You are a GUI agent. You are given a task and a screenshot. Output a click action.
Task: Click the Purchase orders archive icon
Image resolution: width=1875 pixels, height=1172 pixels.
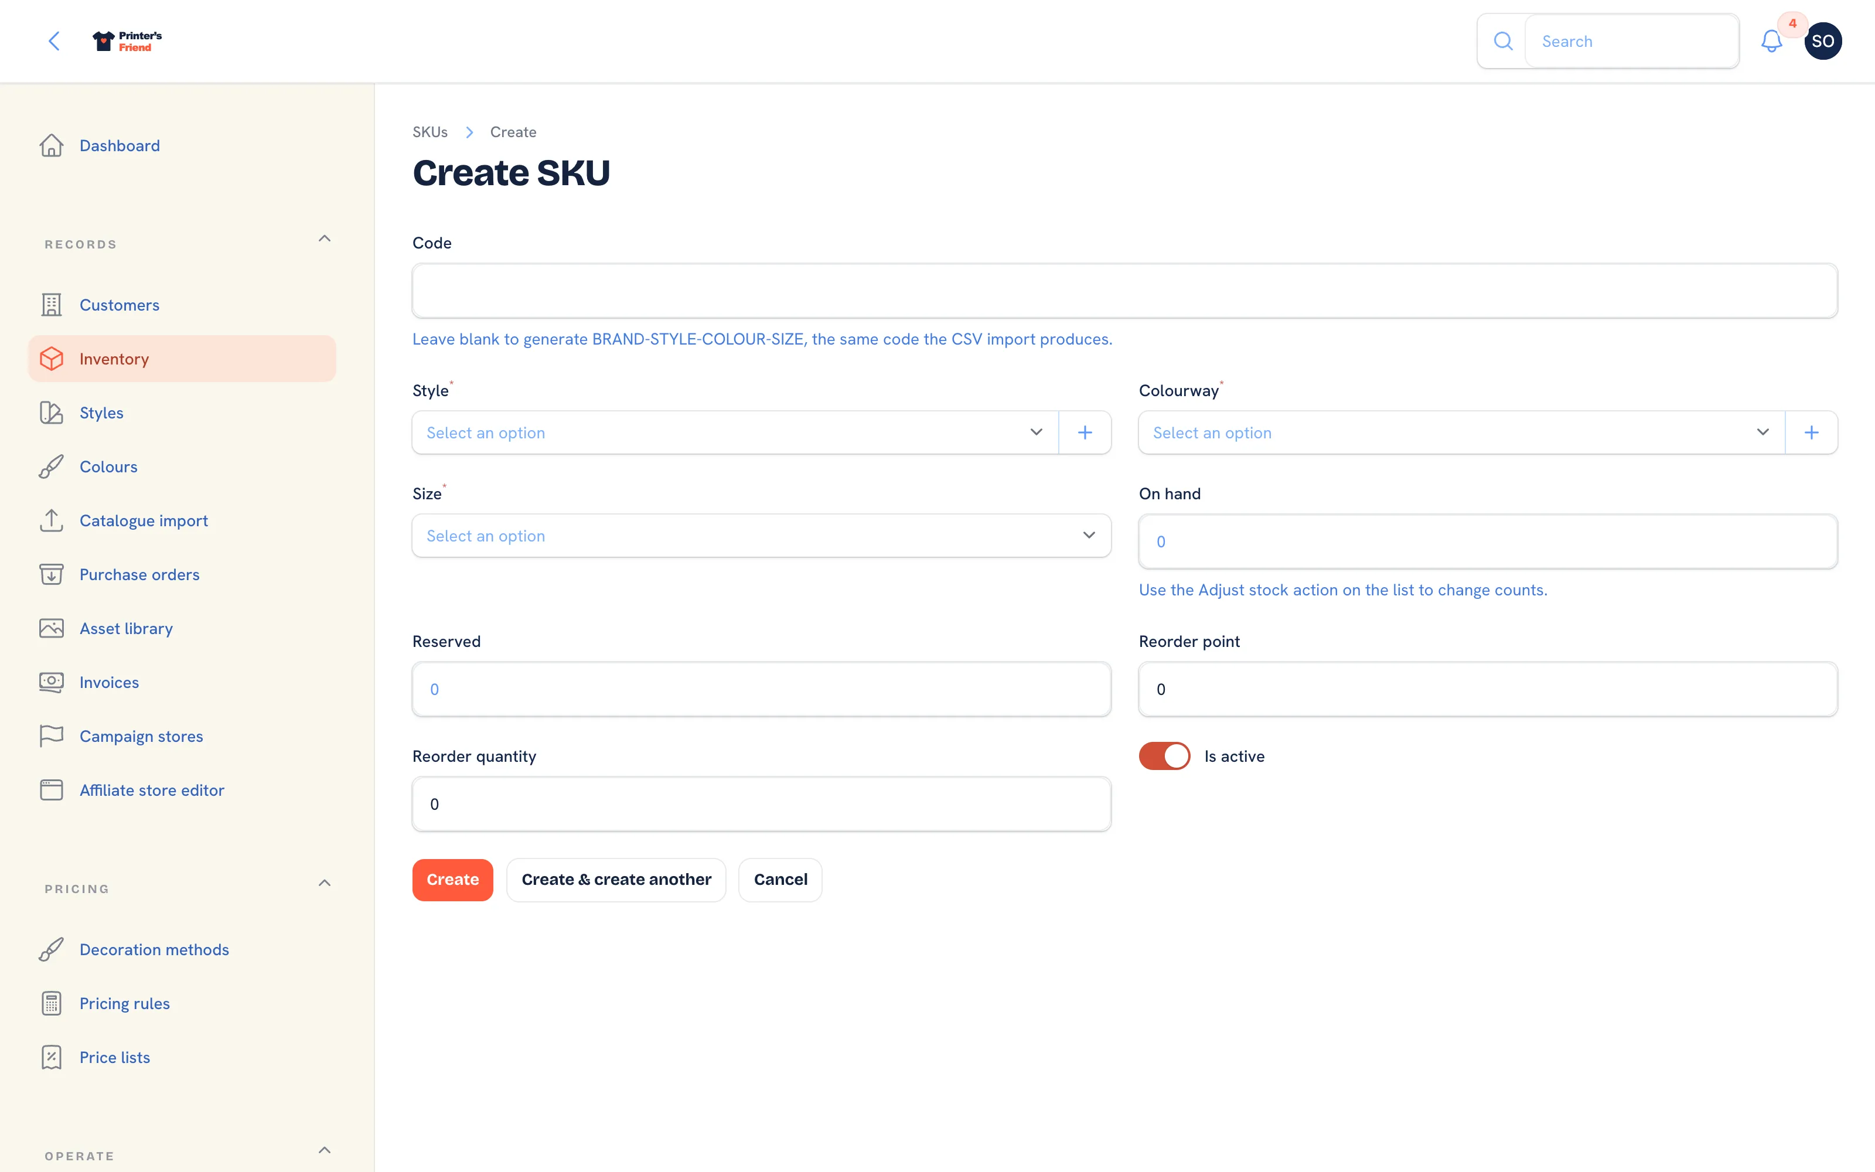(51, 574)
